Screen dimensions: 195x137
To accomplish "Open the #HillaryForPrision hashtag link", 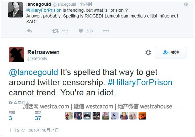I will tap(44, 10).
